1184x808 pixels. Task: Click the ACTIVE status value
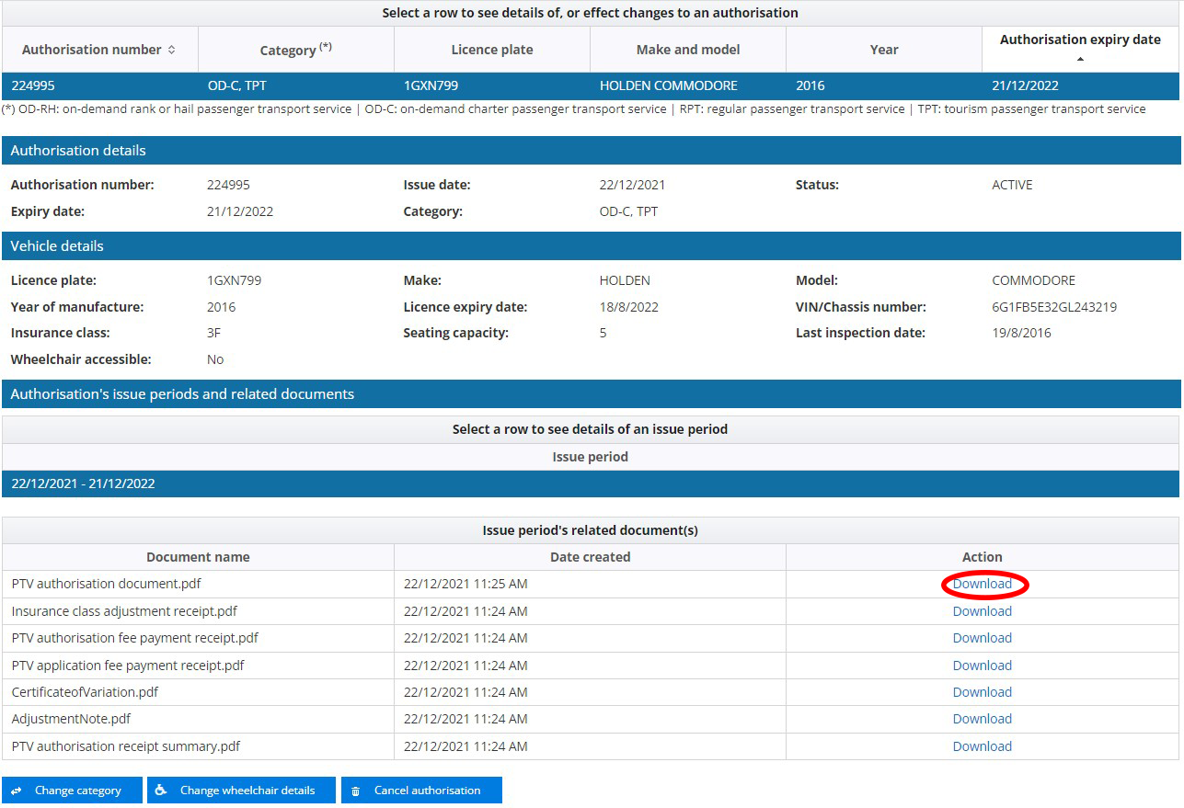[1012, 185]
